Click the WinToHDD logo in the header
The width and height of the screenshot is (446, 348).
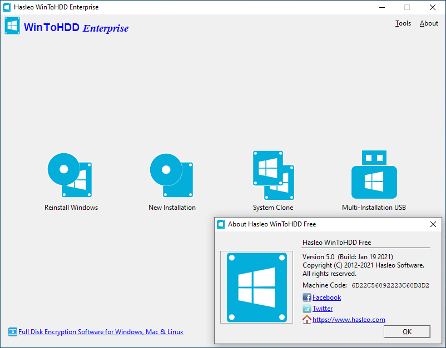pos(12,26)
